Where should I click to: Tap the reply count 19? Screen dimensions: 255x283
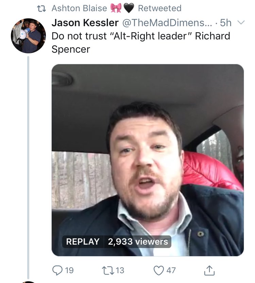(x=69, y=270)
